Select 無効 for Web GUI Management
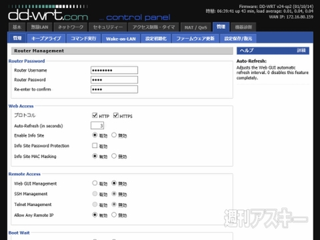This screenshot has width=320, height=240. 114,183
